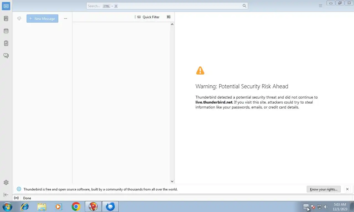Launch Internet Explorer from taskbar
This screenshot has width=354, height=212.
25,206
